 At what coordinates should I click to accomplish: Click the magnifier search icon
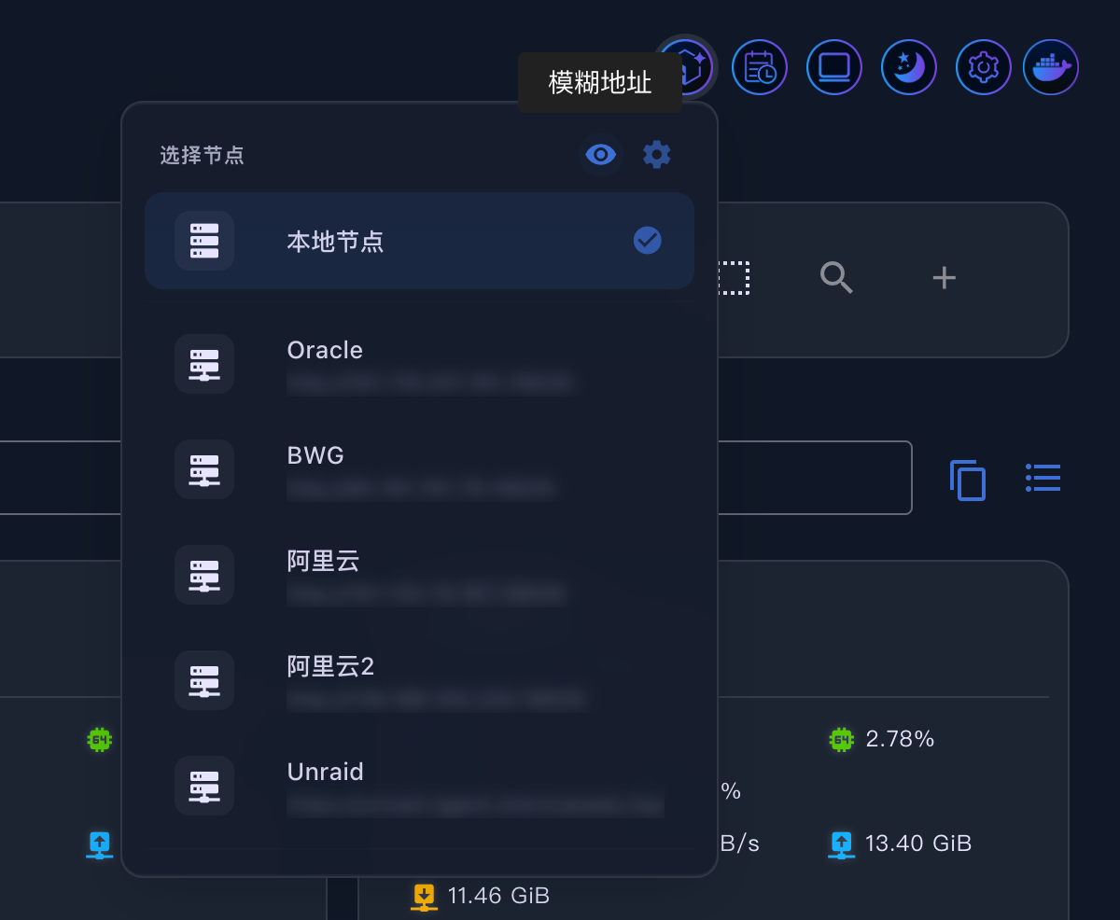click(836, 278)
